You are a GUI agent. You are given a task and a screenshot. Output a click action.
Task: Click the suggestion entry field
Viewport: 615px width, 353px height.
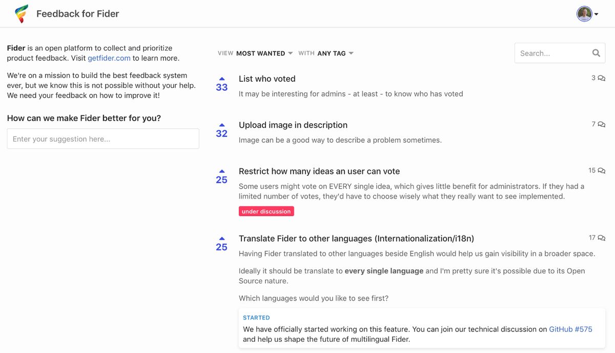tap(102, 139)
